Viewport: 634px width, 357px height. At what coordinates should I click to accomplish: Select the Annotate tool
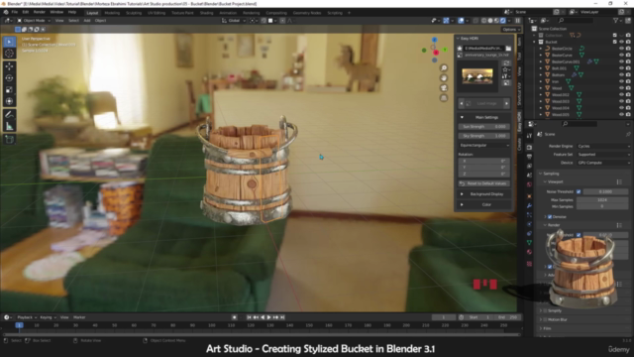[9, 115]
